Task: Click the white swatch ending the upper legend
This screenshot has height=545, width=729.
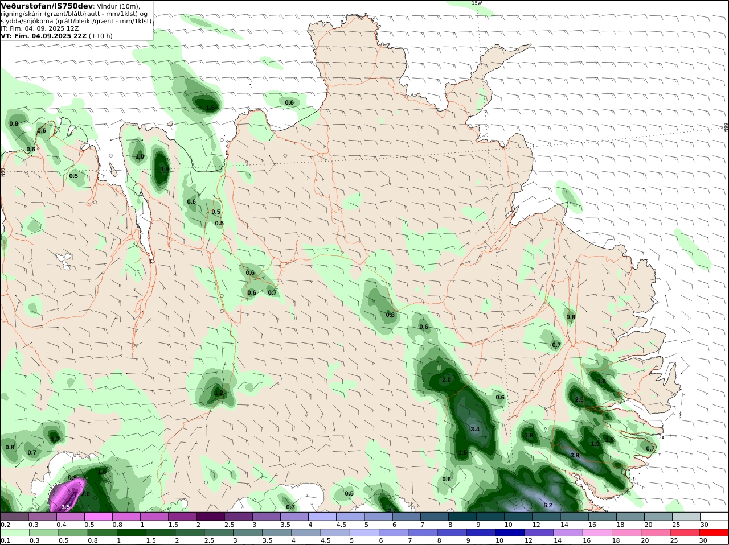Action: pyautogui.click(x=715, y=517)
